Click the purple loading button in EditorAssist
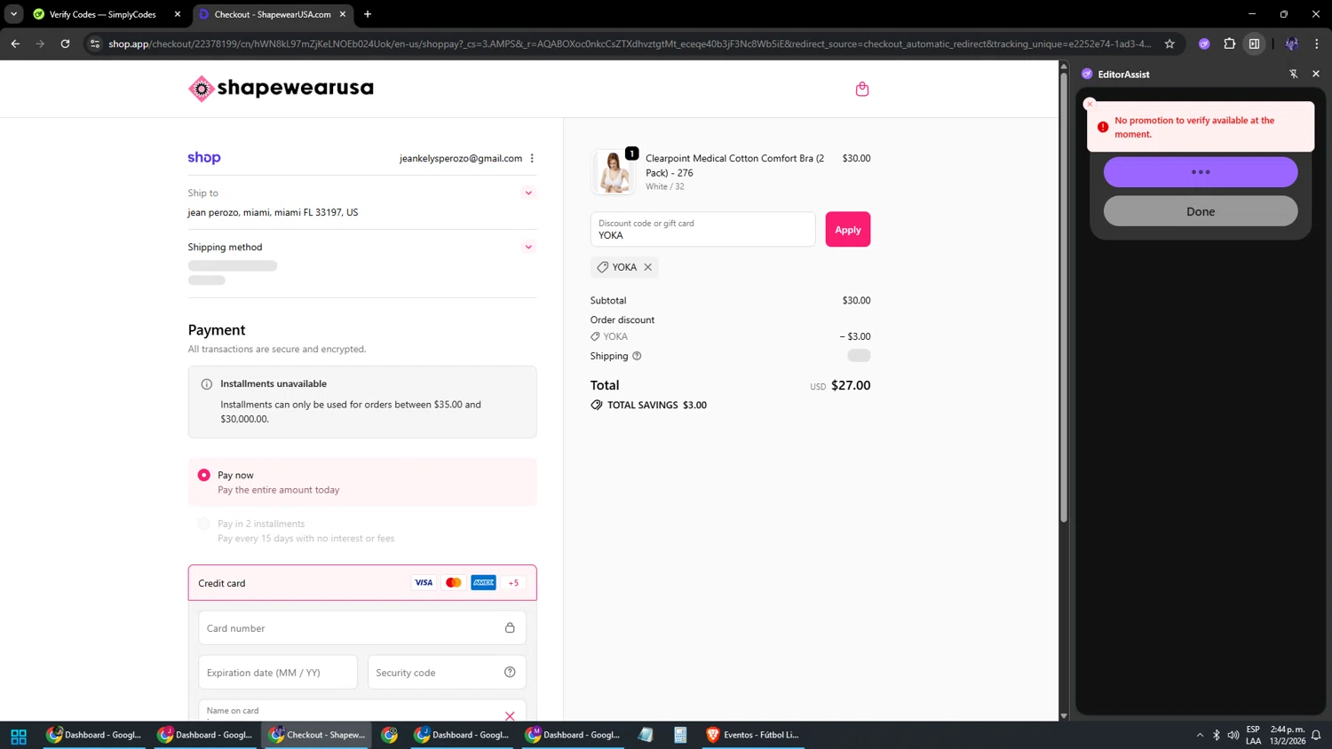This screenshot has width=1332, height=749. 1201,172
